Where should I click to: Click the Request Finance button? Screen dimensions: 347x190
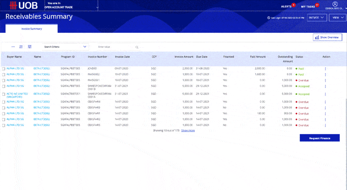click(319, 138)
